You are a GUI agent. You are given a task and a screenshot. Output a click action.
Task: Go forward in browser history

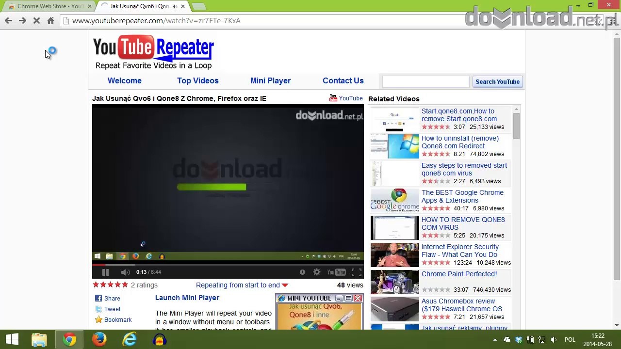pyautogui.click(x=22, y=21)
